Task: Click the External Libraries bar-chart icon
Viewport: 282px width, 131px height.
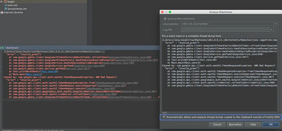Action: click(2, 12)
